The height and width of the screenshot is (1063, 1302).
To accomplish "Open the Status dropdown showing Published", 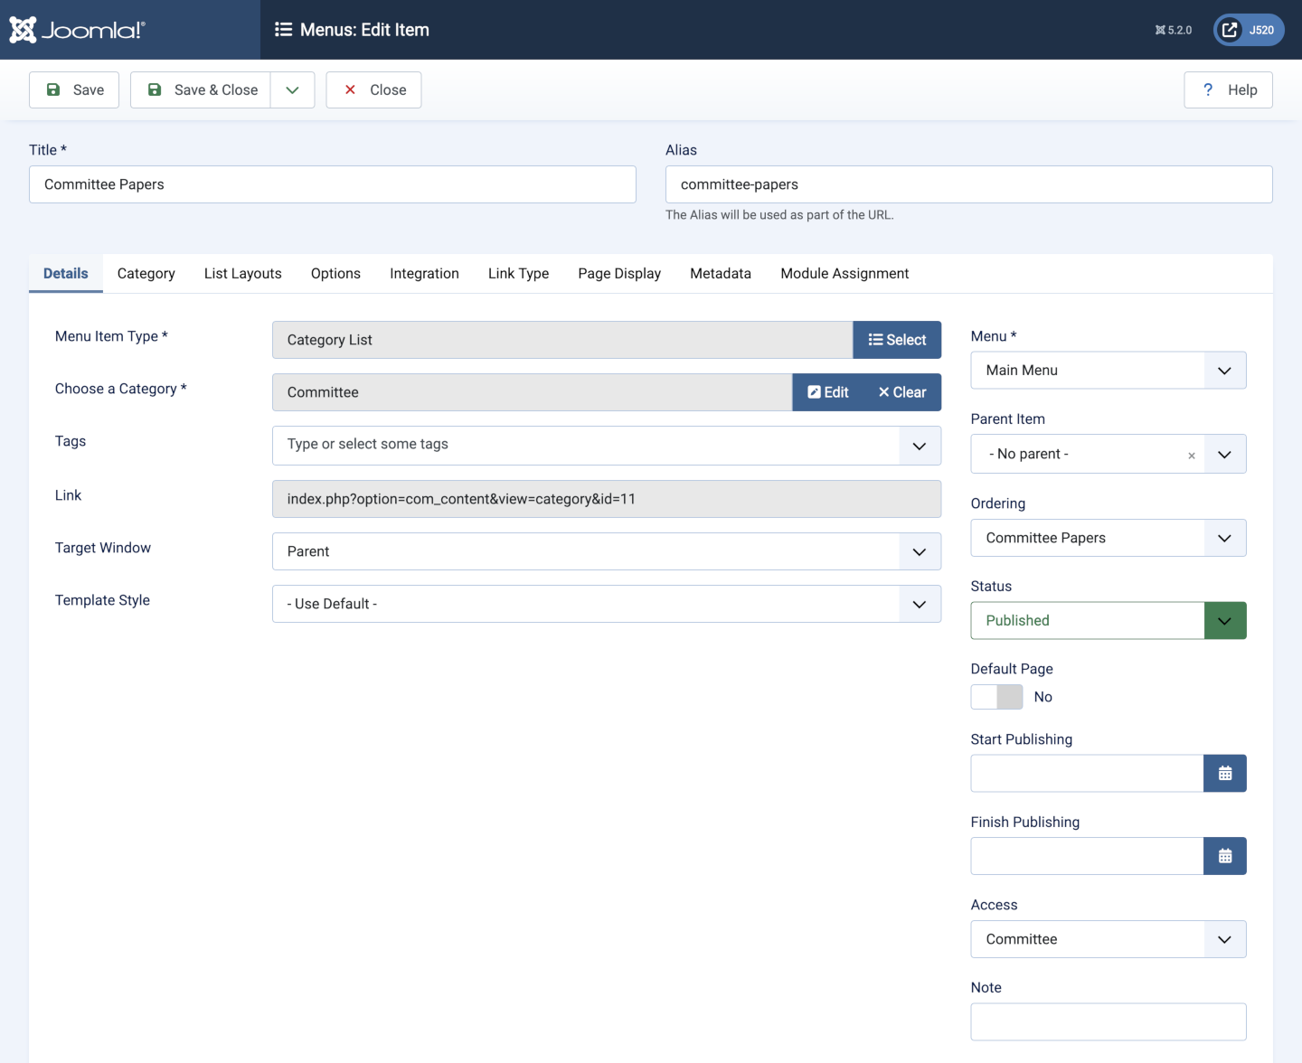I will pyautogui.click(x=1108, y=621).
